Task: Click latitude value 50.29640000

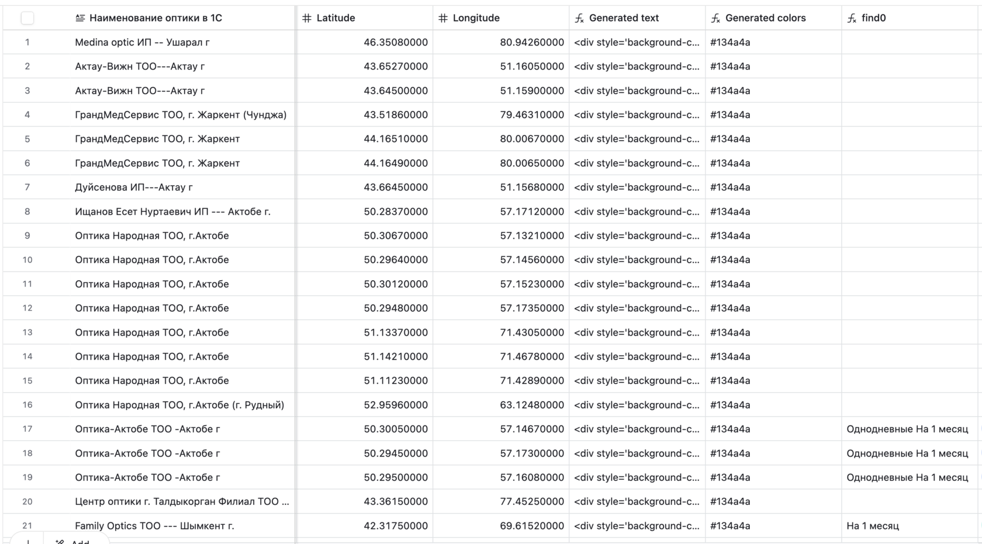Action: (396, 260)
